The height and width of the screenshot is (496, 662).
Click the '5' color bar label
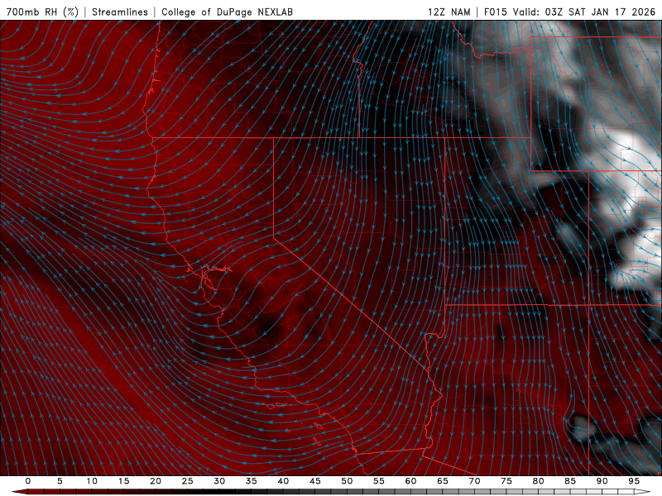60,481
